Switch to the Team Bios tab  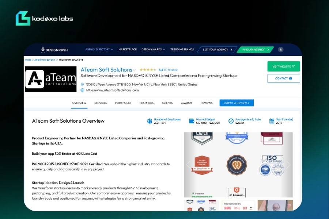pyautogui.click(x=147, y=103)
